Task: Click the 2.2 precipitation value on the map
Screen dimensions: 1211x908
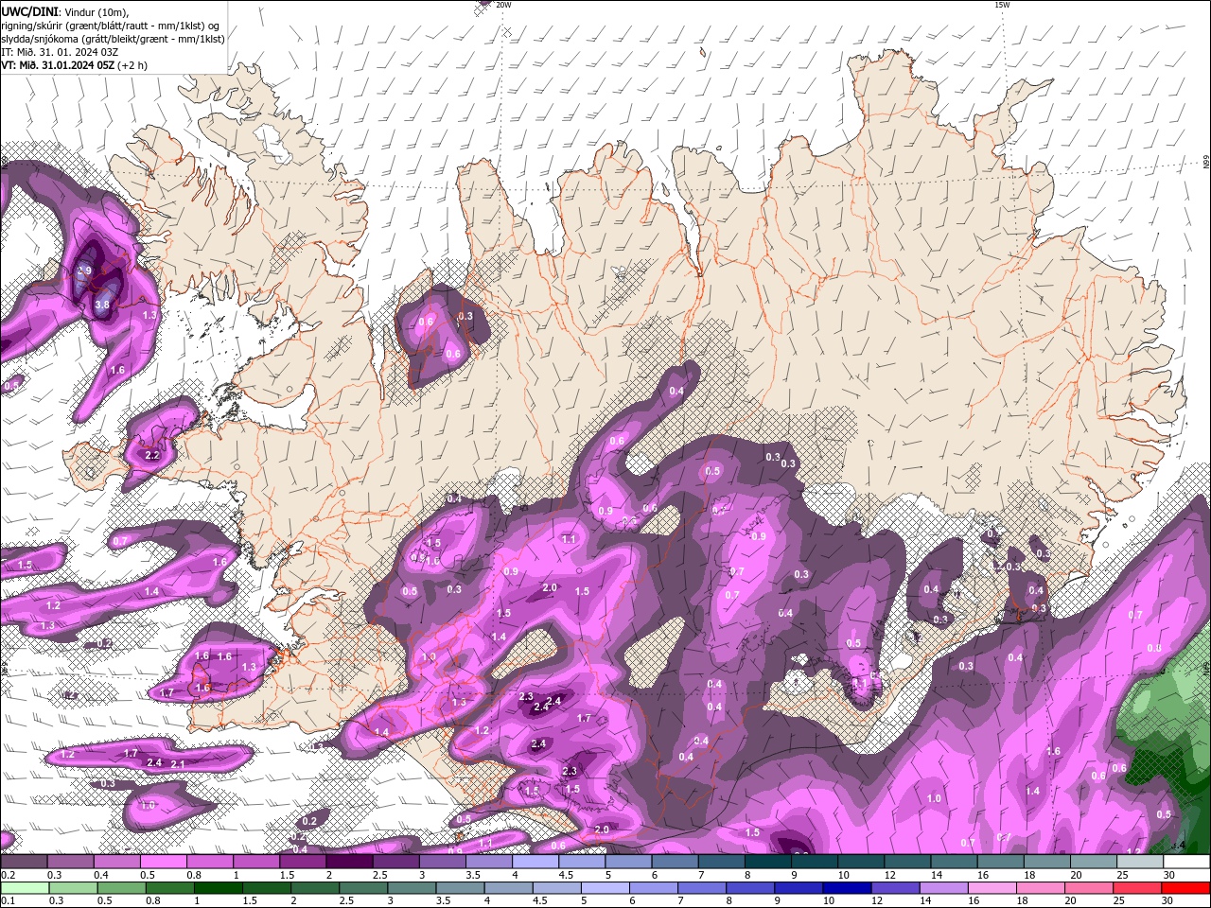Action: [x=152, y=456]
